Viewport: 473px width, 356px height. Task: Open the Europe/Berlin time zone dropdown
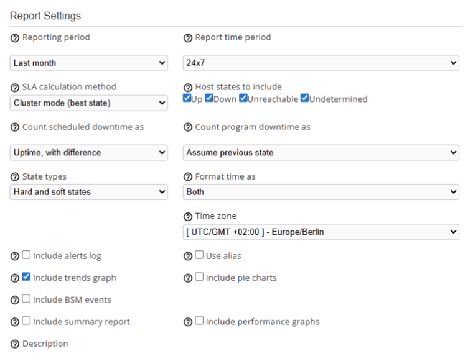click(321, 232)
